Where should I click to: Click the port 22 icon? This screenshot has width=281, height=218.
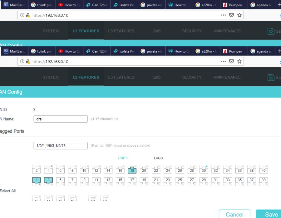click(156, 169)
